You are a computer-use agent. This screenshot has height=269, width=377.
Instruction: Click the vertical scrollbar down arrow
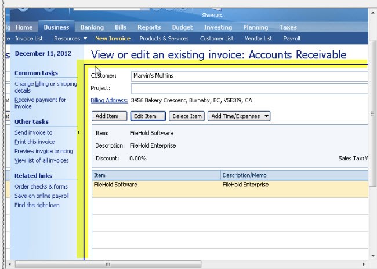pos(373,256)
